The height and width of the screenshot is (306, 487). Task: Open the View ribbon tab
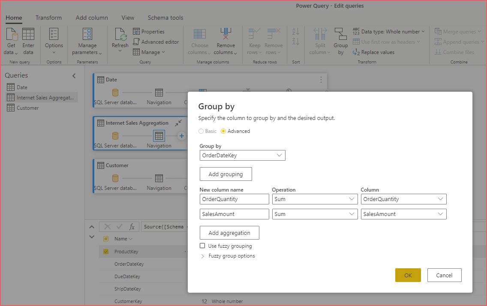pyautogui.click(x=127, y=18)
